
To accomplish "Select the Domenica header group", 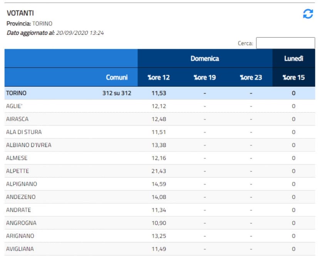I will (205, 59).
